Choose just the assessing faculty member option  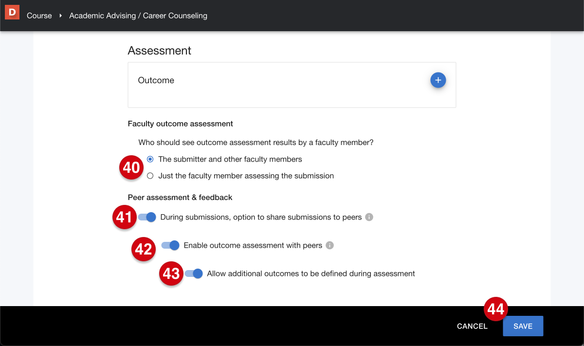click(150, 176)
